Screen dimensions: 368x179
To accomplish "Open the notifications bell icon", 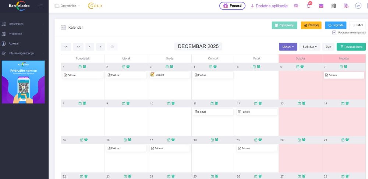I will point(309,6).
